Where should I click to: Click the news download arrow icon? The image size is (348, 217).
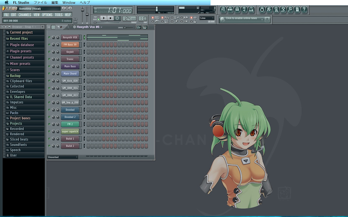tap(267, 20)
